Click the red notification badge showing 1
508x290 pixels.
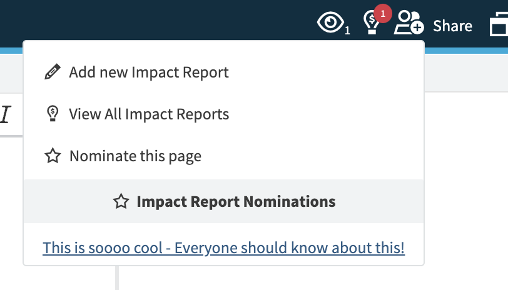[382, 13]
